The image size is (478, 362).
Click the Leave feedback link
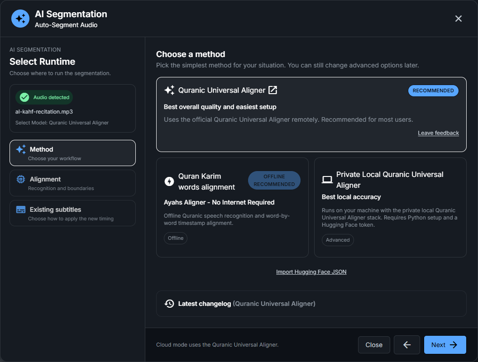click(438, 133)
